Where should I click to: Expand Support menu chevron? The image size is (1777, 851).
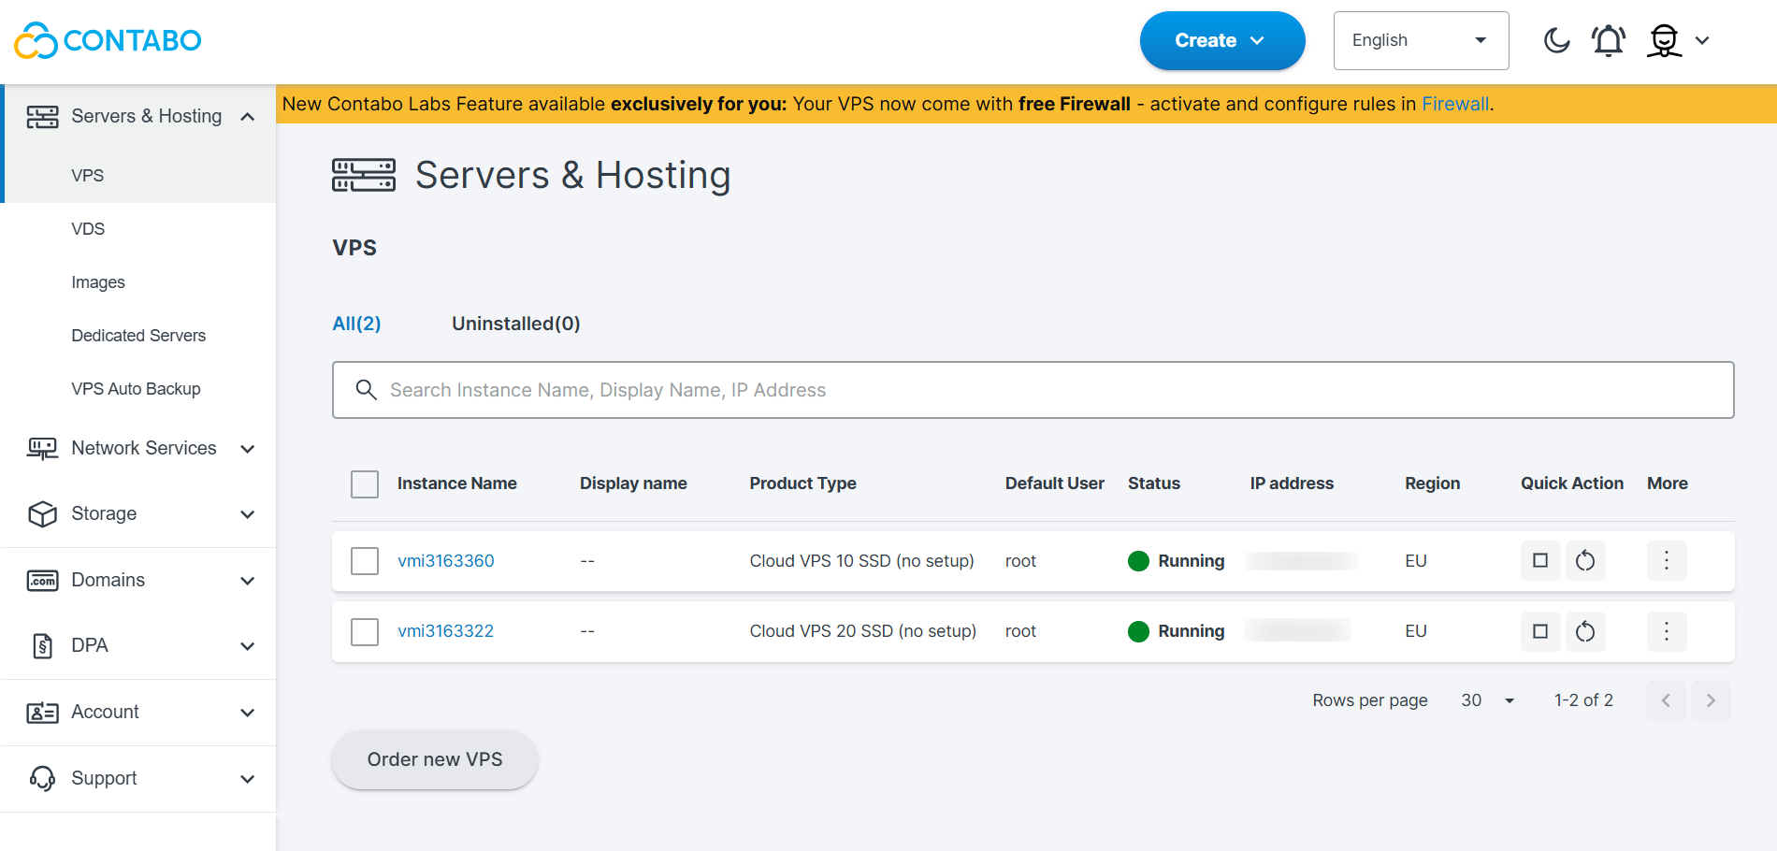248,779
